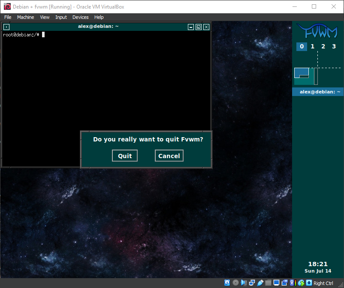Open the Devices menu
This screenshot has height=288, width=344.
80,17
